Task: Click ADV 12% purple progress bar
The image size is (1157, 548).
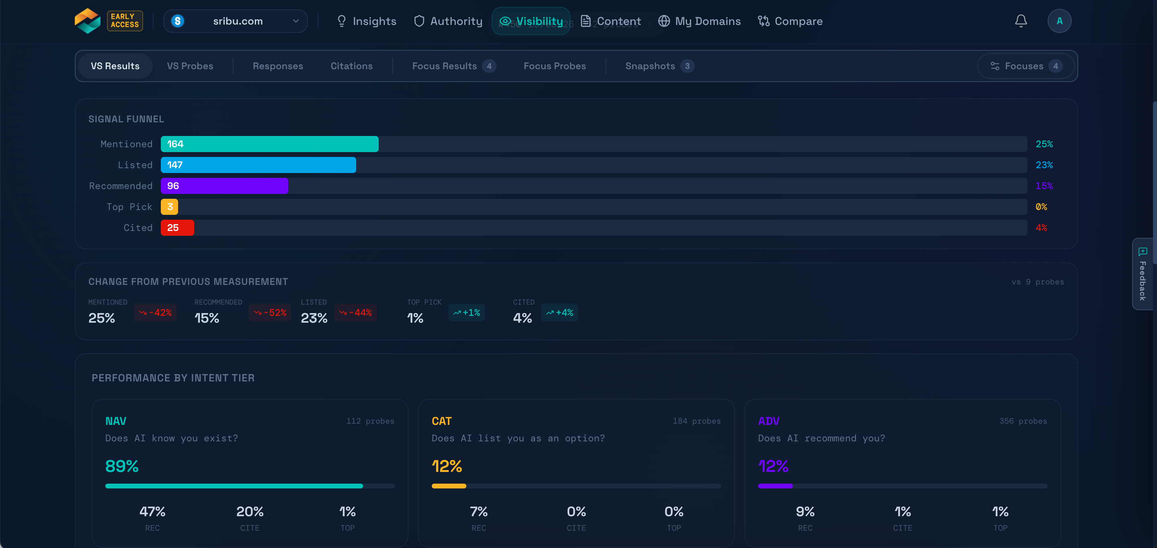Action: click(903, 486)
